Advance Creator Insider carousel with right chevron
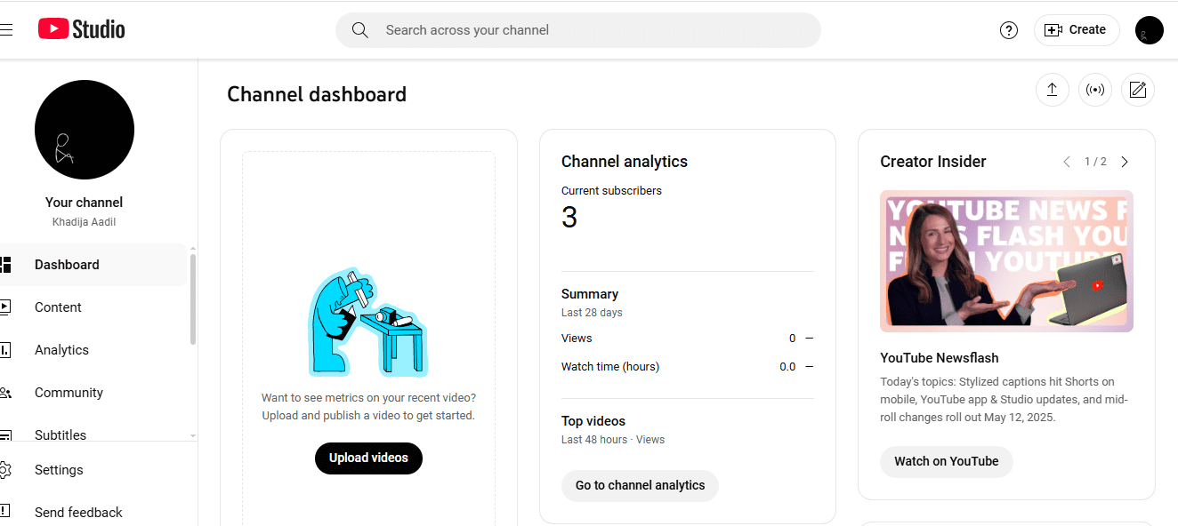This screenshot has width=1178, height=526. tap(1124, 162)
